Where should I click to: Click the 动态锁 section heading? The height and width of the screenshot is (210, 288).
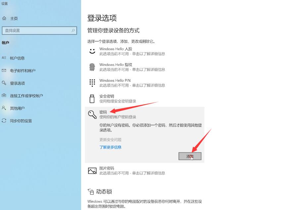[104, 192]
